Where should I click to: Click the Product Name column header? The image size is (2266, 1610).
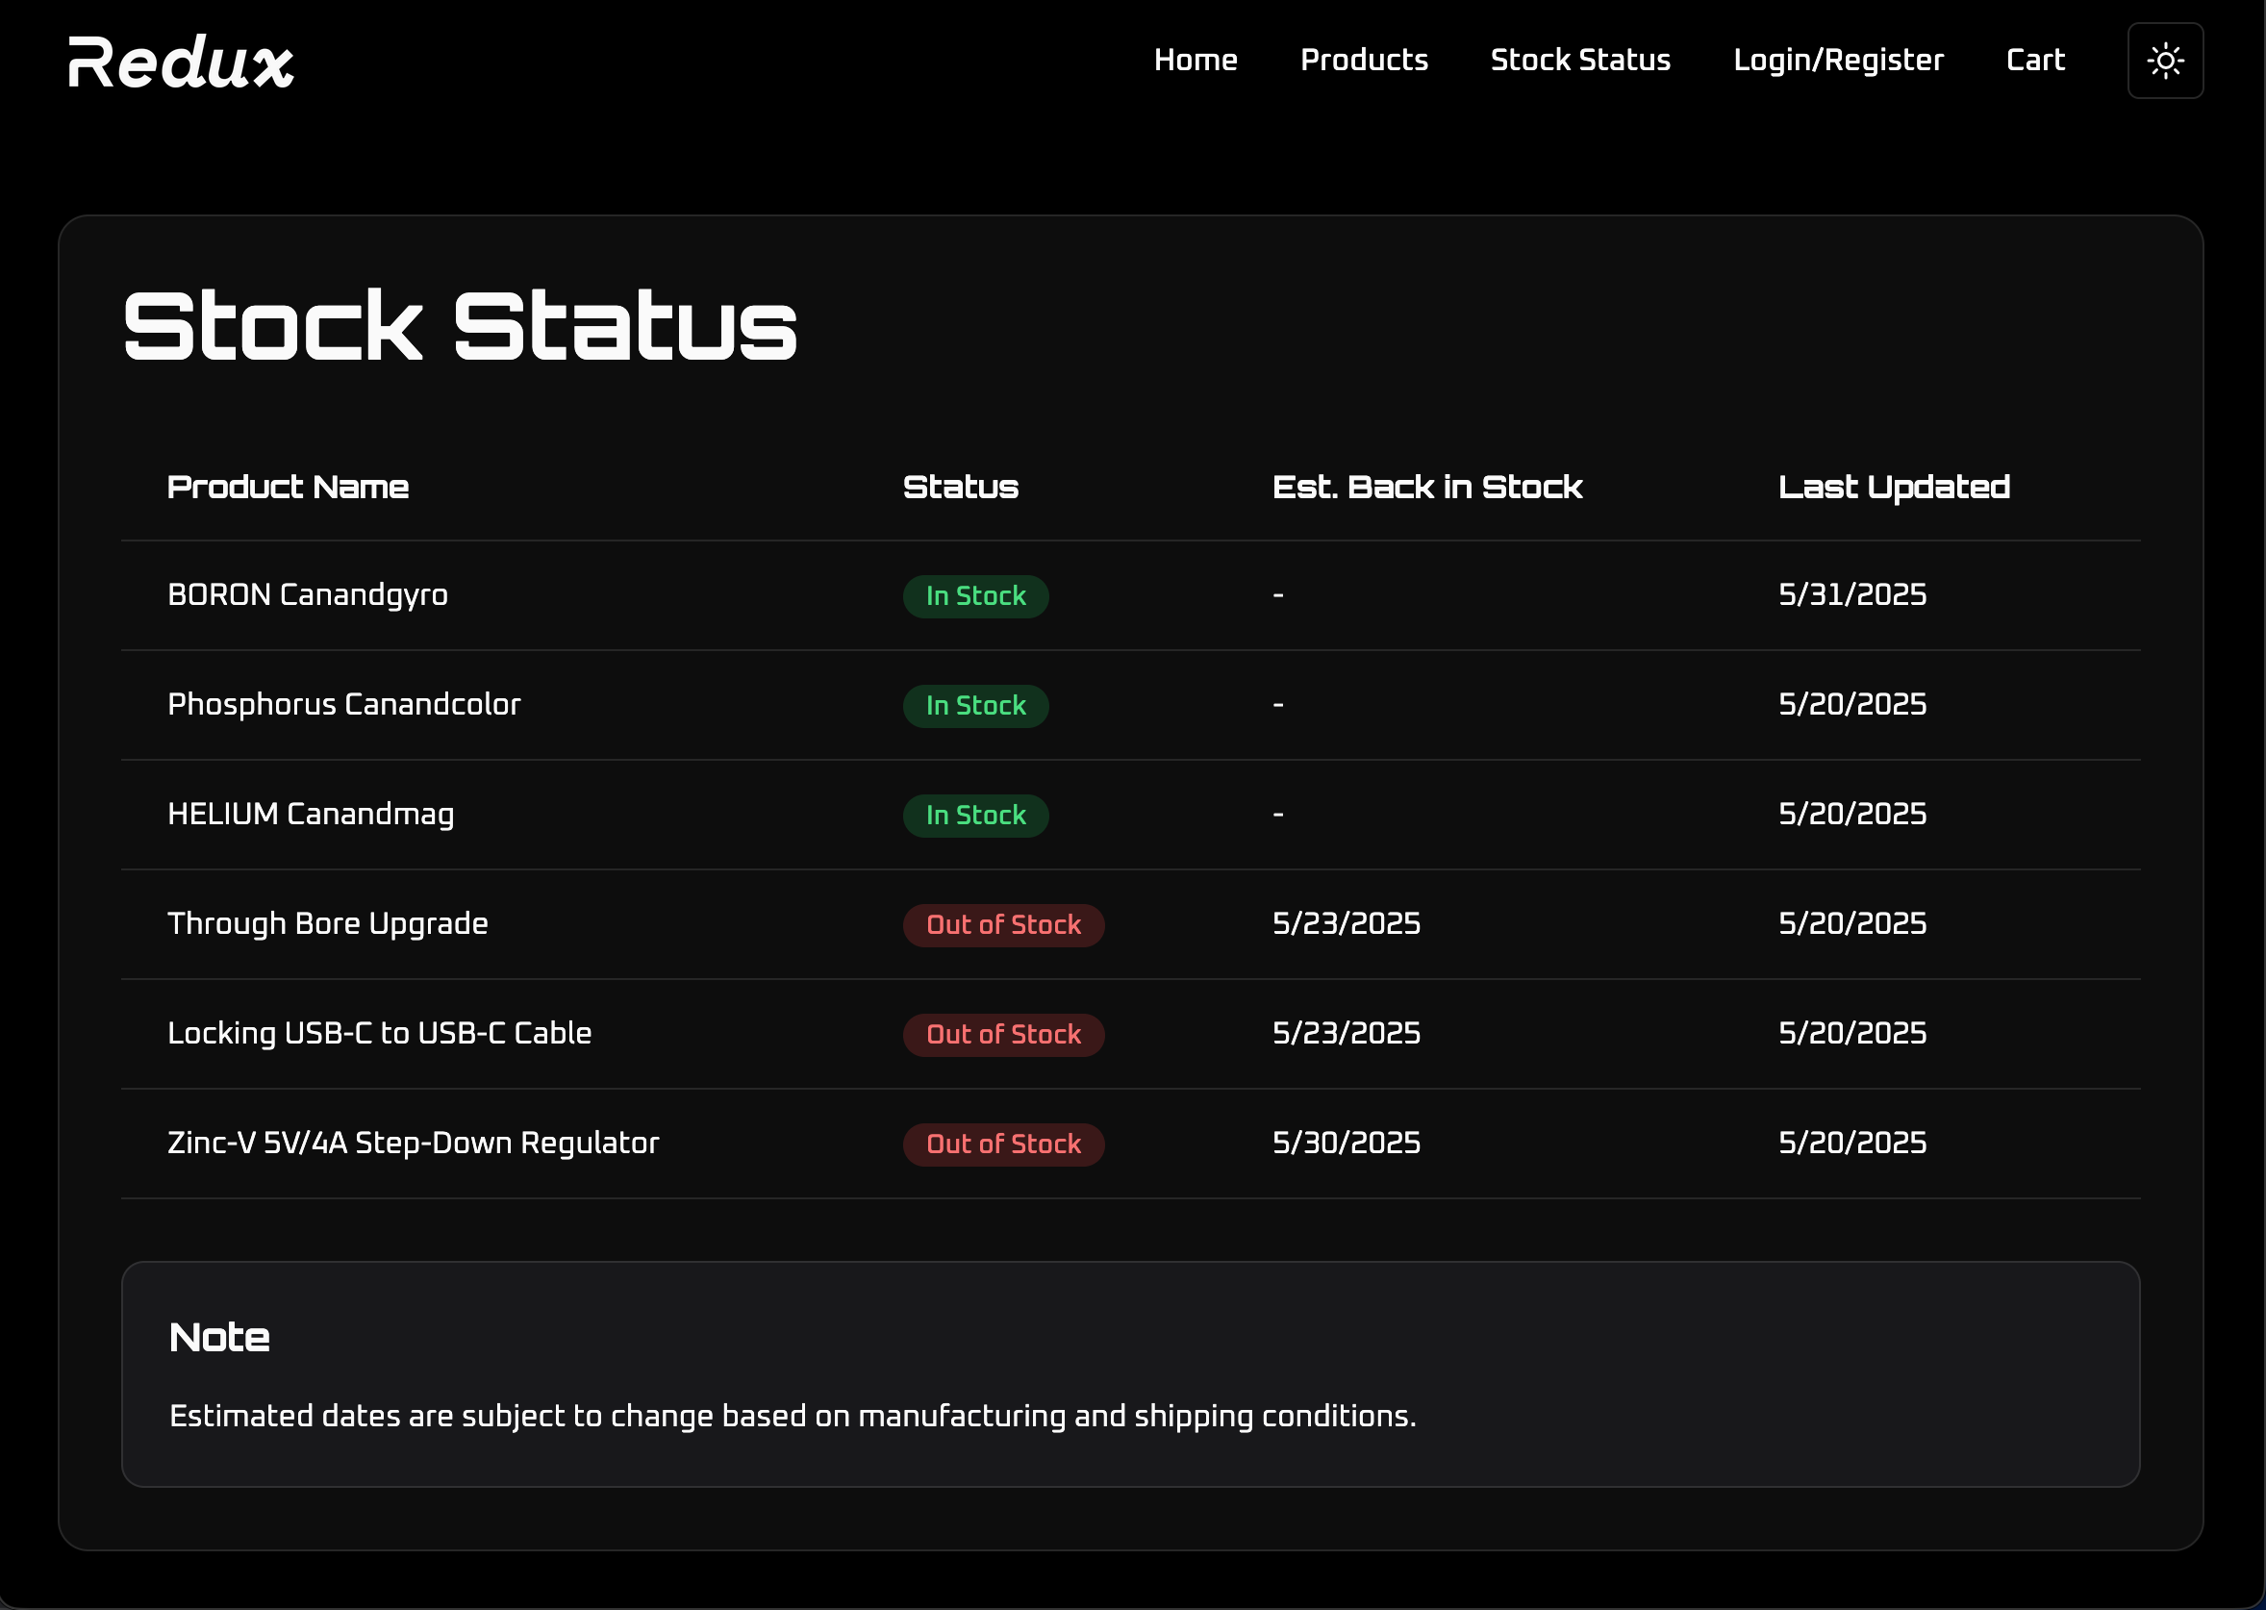[x=288, y=487]
